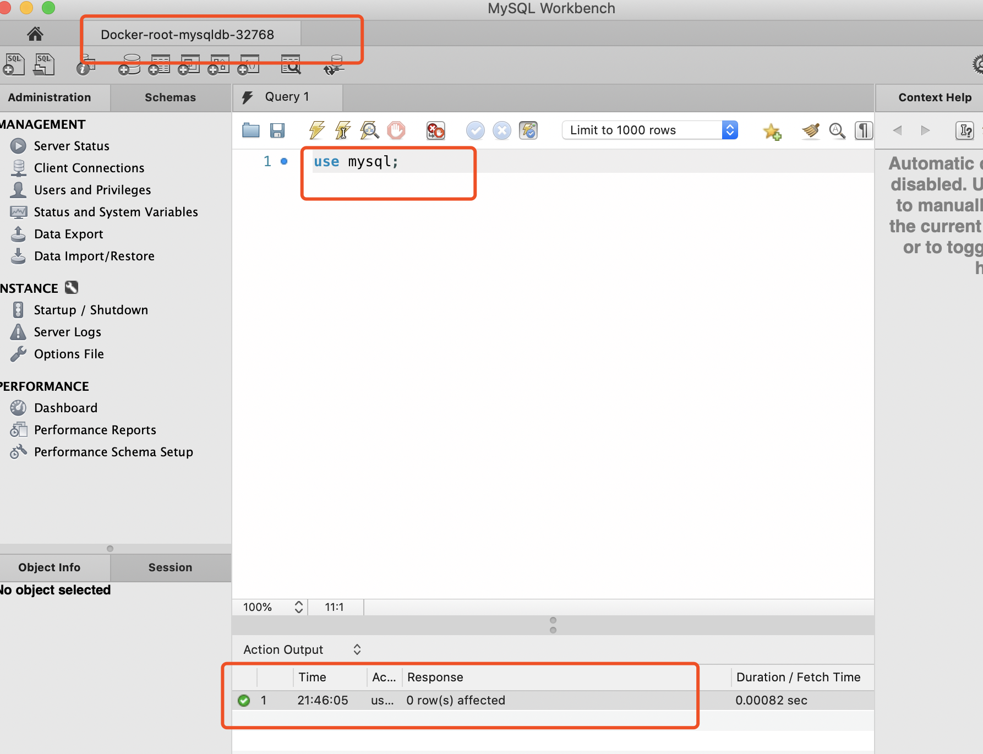
Task: Select the Query 1 tab
Action: (x=287, y=97)
